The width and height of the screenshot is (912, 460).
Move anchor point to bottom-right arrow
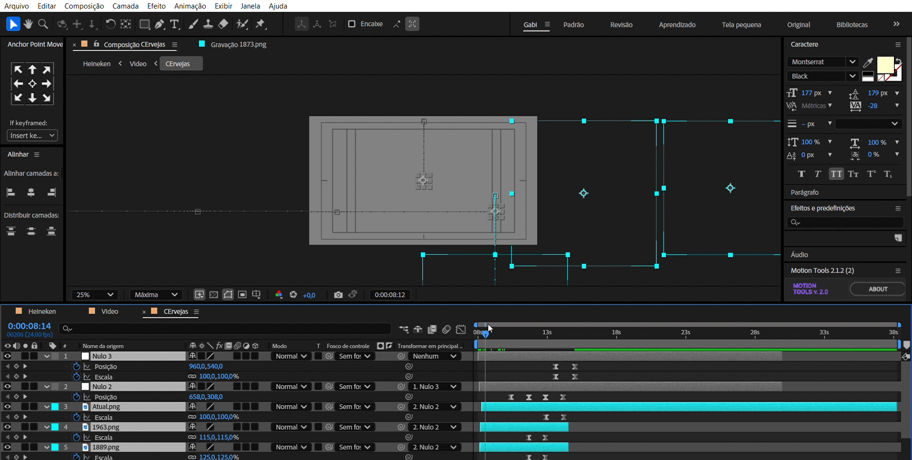point(47,98)
